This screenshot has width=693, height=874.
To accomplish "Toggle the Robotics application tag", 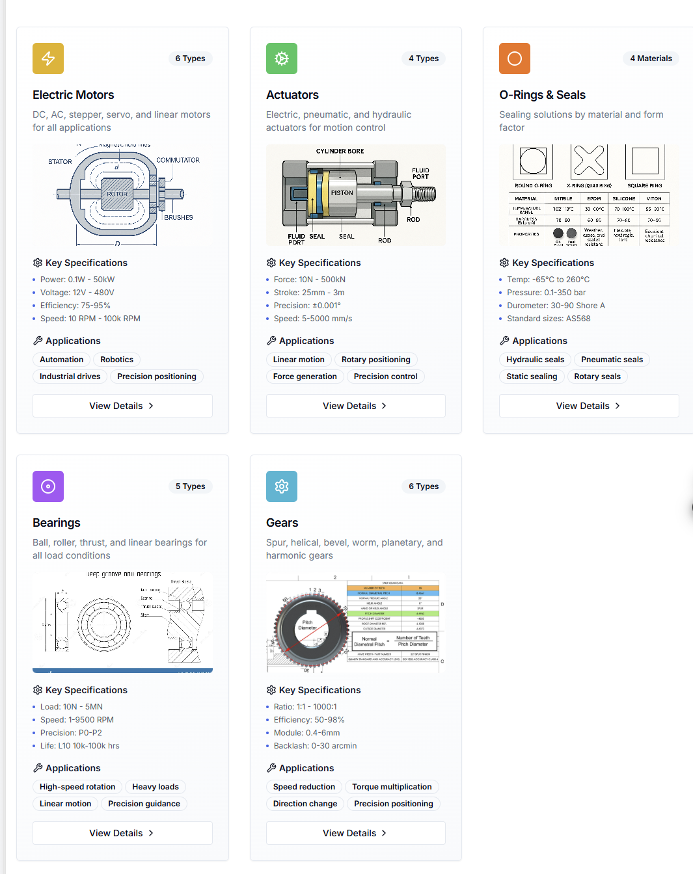I will click(x=116, y=359).
